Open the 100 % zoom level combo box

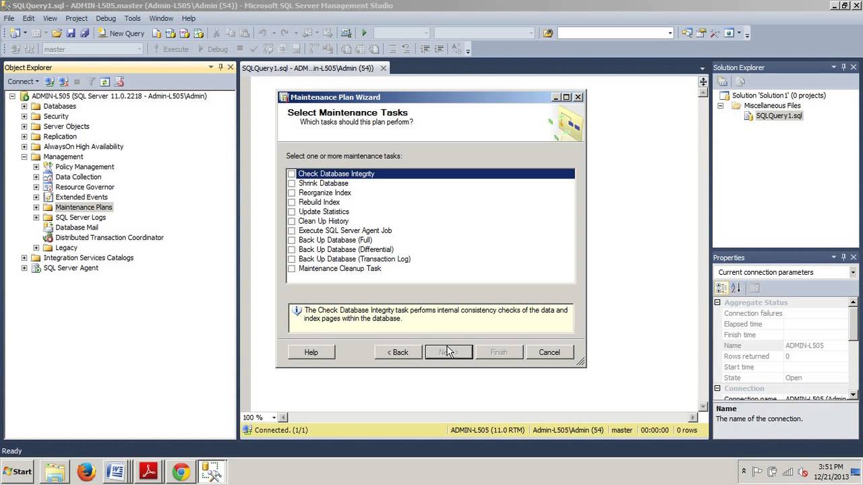[259, 418]
